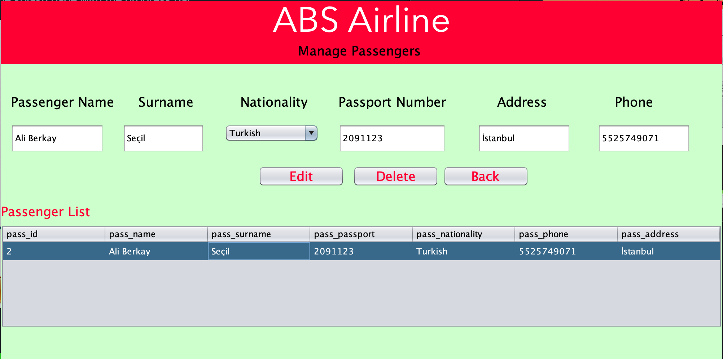
Task: Click the pass_nationality column header
Action: pyautogui.click(x=463, y=234)
